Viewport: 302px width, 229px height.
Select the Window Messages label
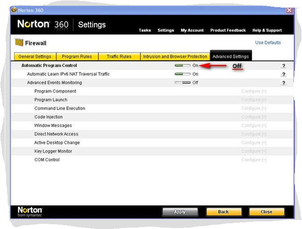pyautogui.click(x=53, y=125)
